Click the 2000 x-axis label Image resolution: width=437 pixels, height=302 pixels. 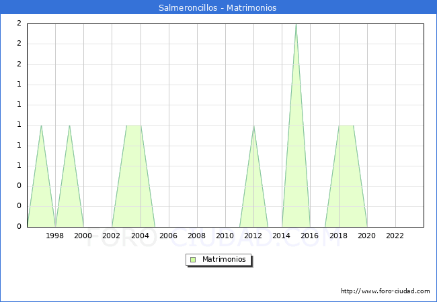click(x=83, y=236)
